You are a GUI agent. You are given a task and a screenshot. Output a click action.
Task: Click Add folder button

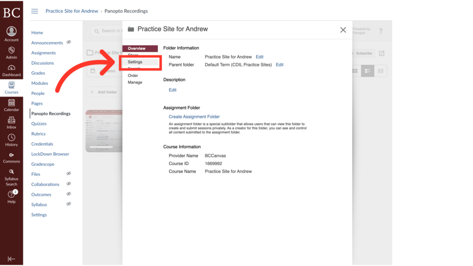tap(104, 92)
